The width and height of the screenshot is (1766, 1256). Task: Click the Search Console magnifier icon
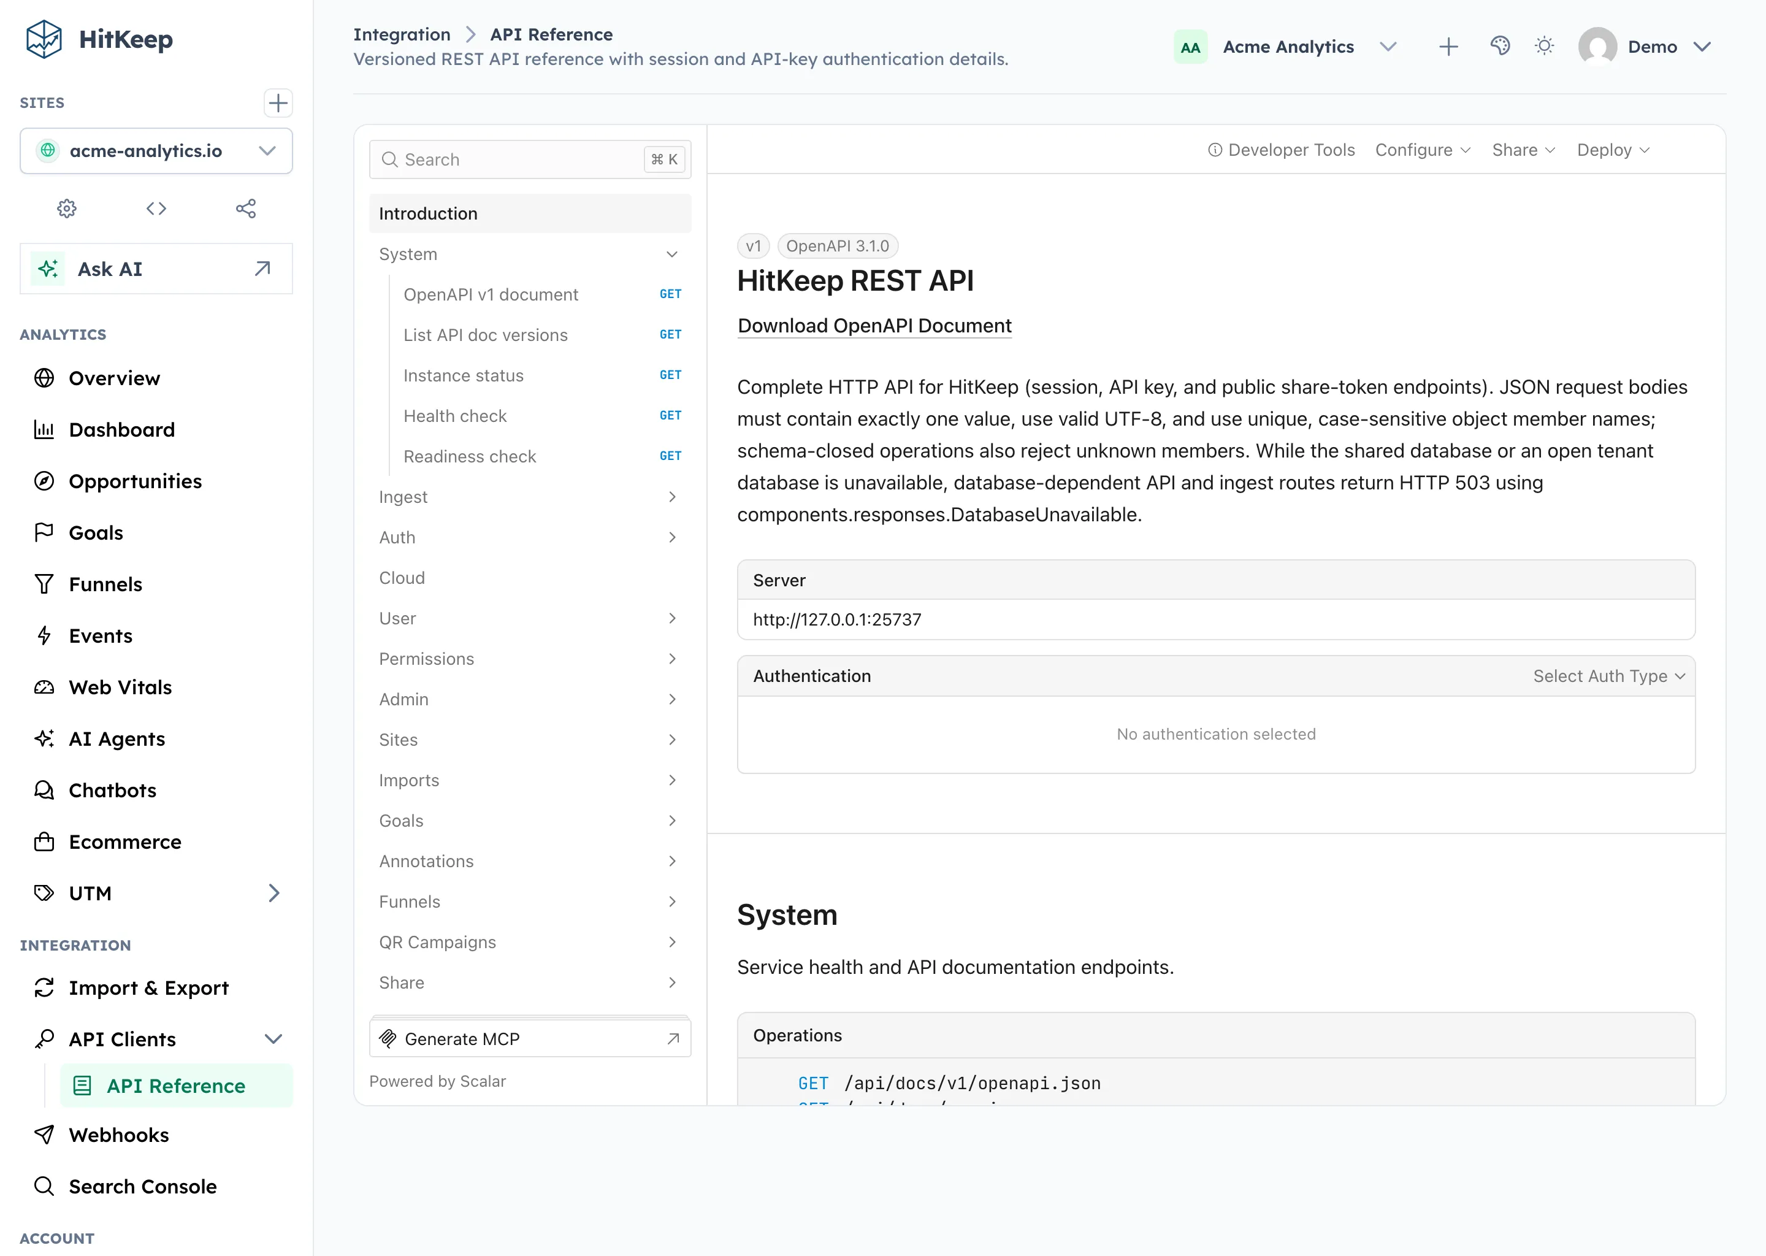[x=44, y=1187]
